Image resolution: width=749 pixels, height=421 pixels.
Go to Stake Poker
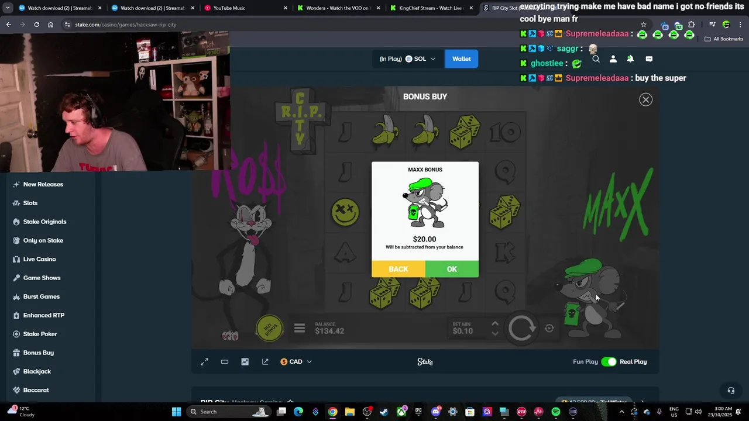coord(40,334)
